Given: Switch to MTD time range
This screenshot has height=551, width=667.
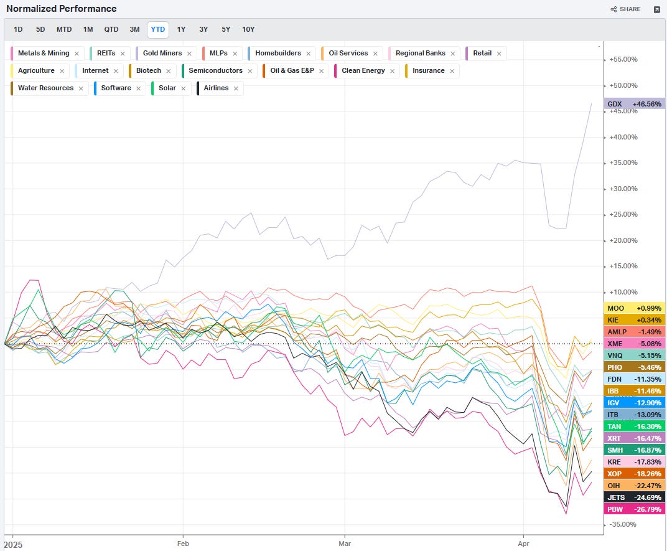Looking at the screenshot, I should (64, 29).
